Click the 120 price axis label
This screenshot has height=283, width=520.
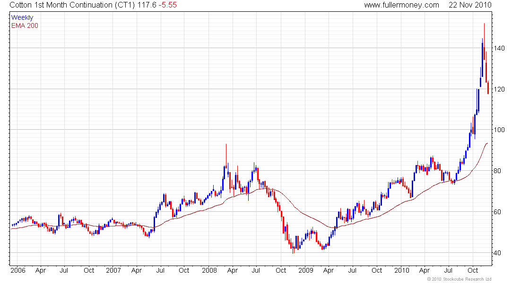click(x=500, y=89)
